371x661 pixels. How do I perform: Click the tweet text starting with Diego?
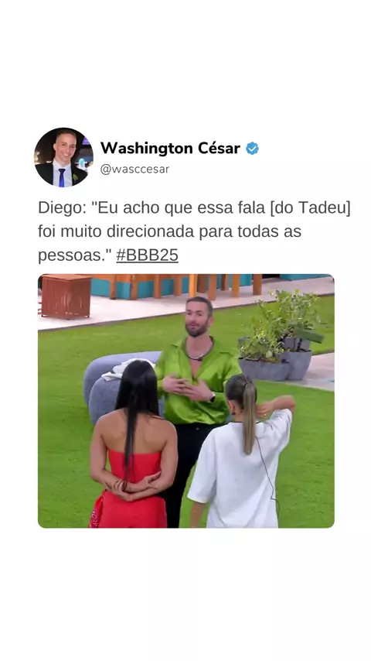(x=194, y=231)
